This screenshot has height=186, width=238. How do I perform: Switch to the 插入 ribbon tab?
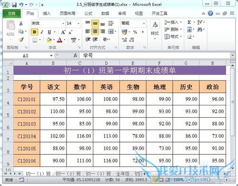pos(47,13)
